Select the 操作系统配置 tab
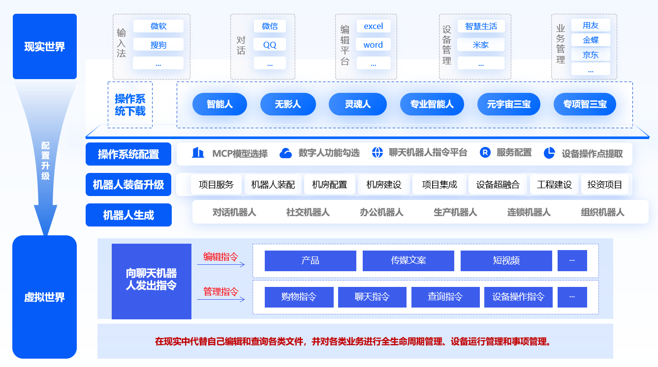658x367 pixels. tap(128, 154)
